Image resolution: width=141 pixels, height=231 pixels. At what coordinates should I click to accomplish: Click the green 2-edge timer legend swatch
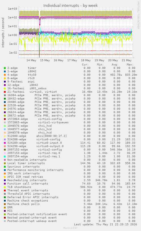5,68
